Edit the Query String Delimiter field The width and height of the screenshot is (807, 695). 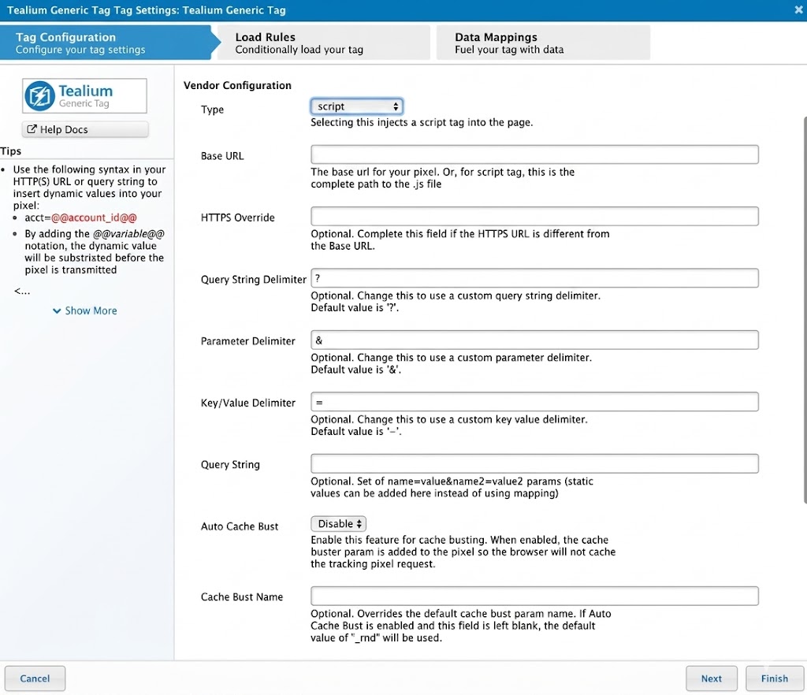(x=534, y=278)
